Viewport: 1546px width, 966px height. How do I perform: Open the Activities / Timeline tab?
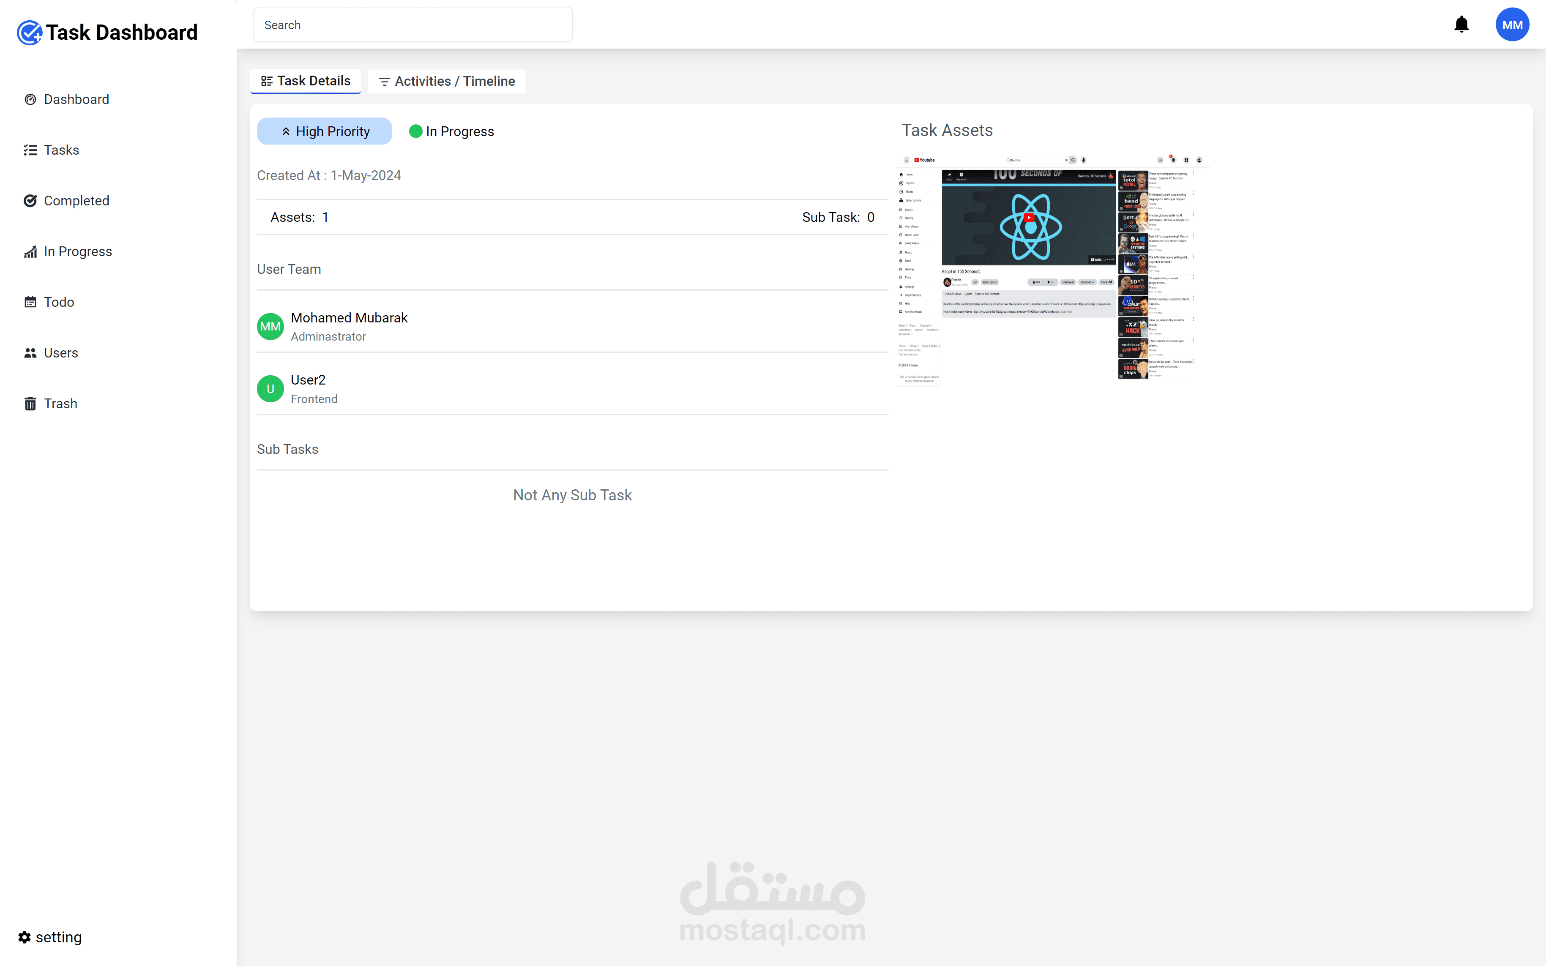(x=447, y=81)
